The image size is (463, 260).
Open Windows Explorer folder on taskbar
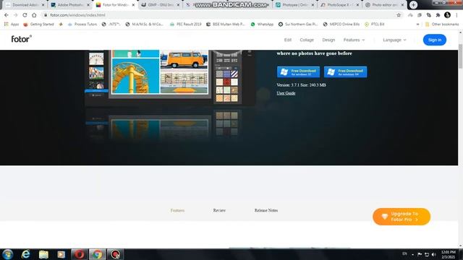click(x=43, y=254)
